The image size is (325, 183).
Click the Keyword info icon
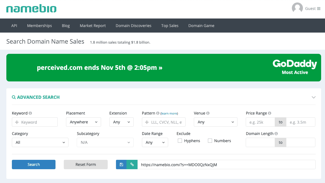[x=30, y=113]
